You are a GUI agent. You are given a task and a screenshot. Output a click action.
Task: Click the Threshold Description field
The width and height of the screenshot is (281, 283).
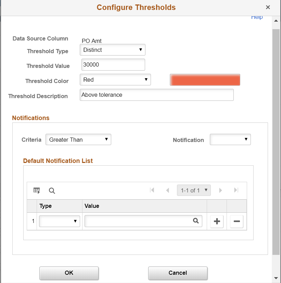click(156, 95)
